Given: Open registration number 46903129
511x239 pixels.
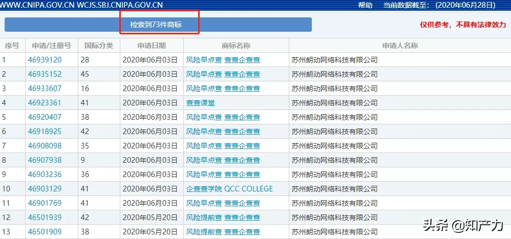Looking at the screenshot, I should click(x=45, y=189).
